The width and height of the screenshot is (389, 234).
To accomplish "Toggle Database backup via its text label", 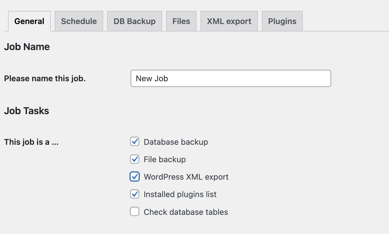I will (176, 142).
